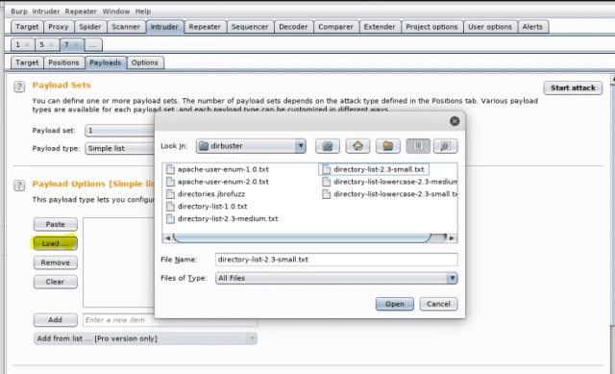615x374 pixels.
Task: Open the Burp menu
Action: (19, 12)
